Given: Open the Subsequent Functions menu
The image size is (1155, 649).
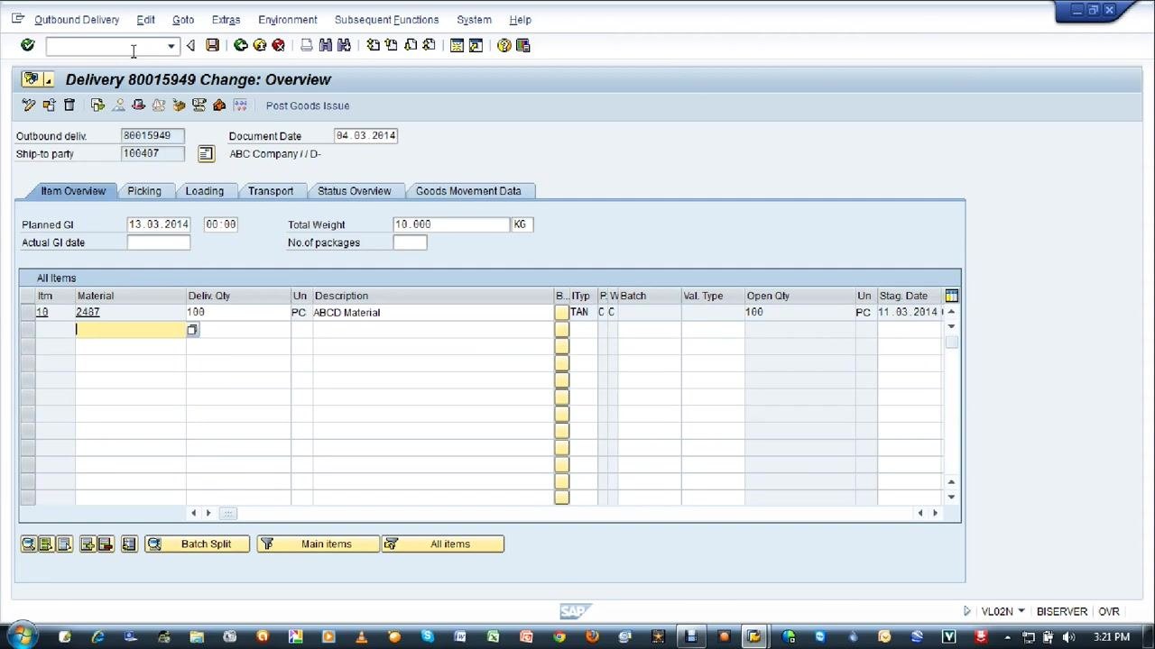Looking at the screenshot, I should pos(386,20).
